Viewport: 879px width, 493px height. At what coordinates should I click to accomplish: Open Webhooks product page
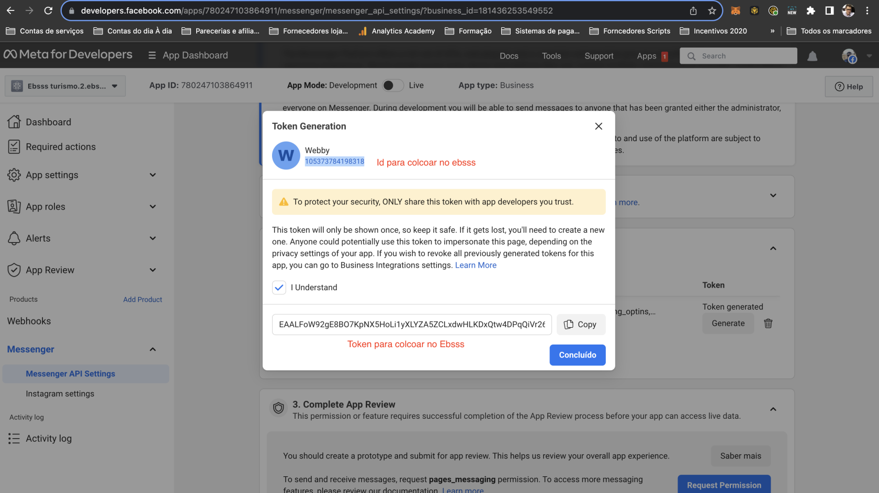[29, 321]
